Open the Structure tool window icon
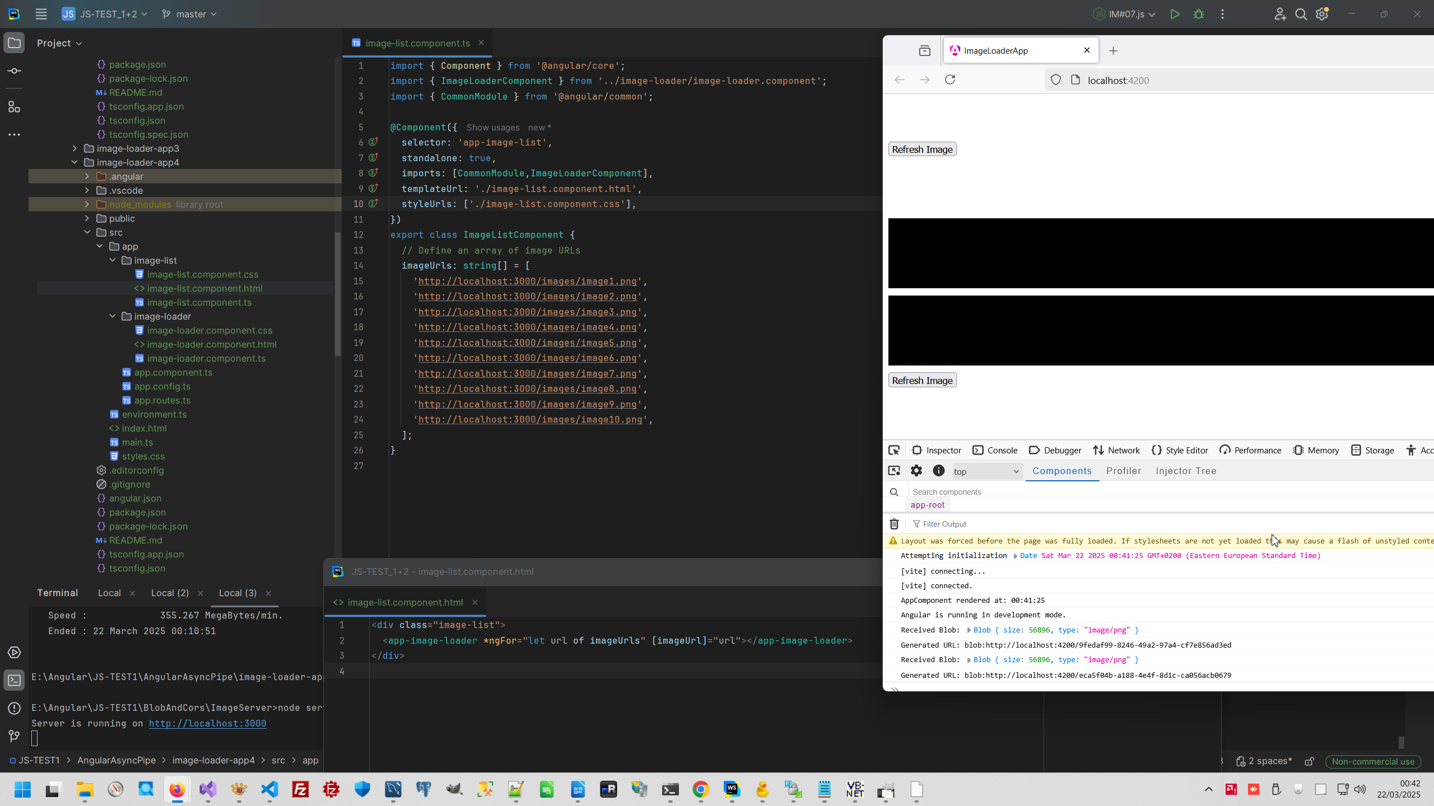Image resolution: width=1434 pixels, height=806 pixels. 15,107
